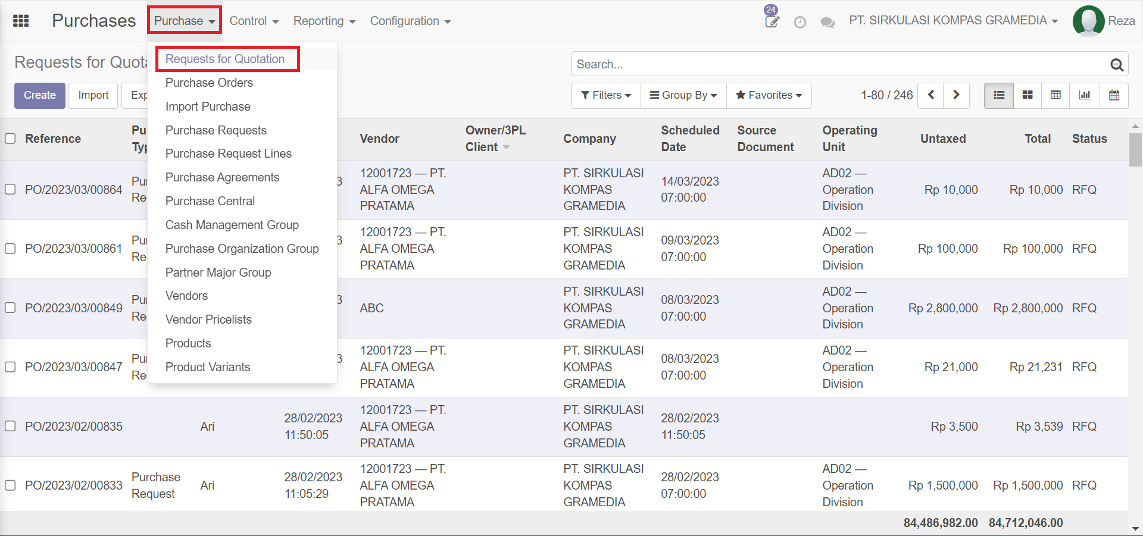The image size is (1143, 536).
Task: Switch to graph chart view
Action: click(x=1085, y=95)
